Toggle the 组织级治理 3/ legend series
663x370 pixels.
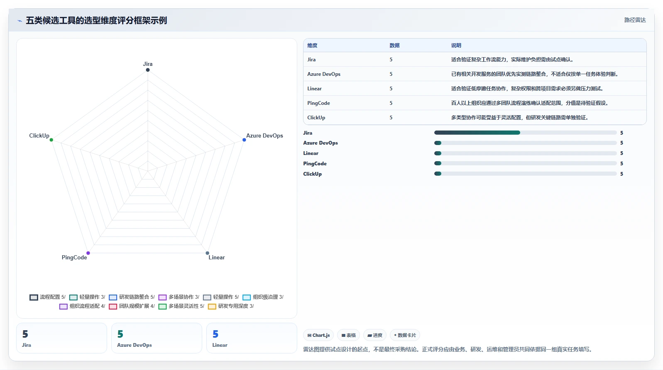coord(263,297)
